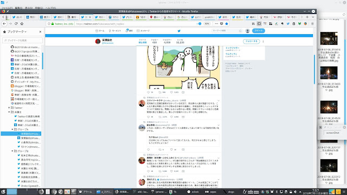
Task: Open the ツイート count profile tab
Action: tap(142, 41)
